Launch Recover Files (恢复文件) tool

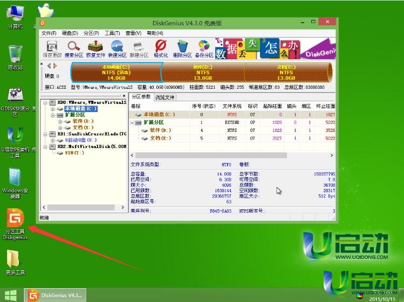(x=95, y=49)
